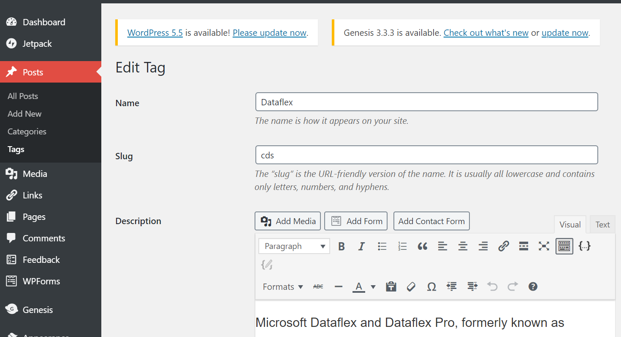Open Add New post submenu
The height and width of the screenshot is (337, 621).
click(24, 114)
